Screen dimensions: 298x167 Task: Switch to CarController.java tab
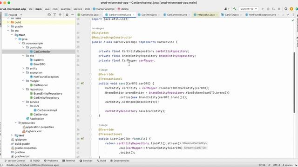[x=177, y=15]
